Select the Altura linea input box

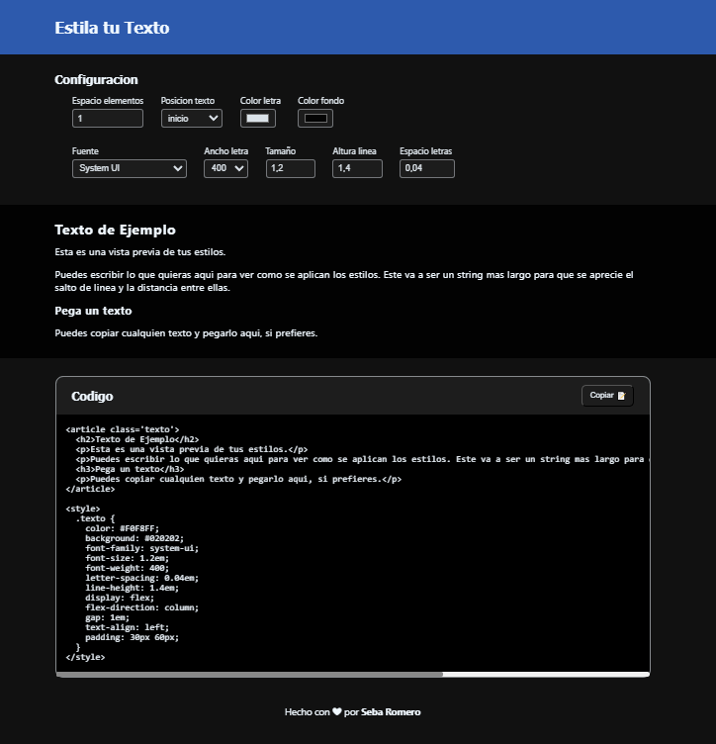(357, 169)
